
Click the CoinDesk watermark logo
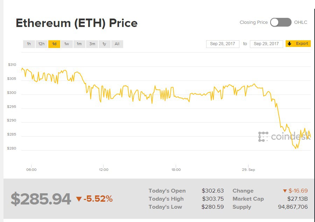[x=284, y=137]
